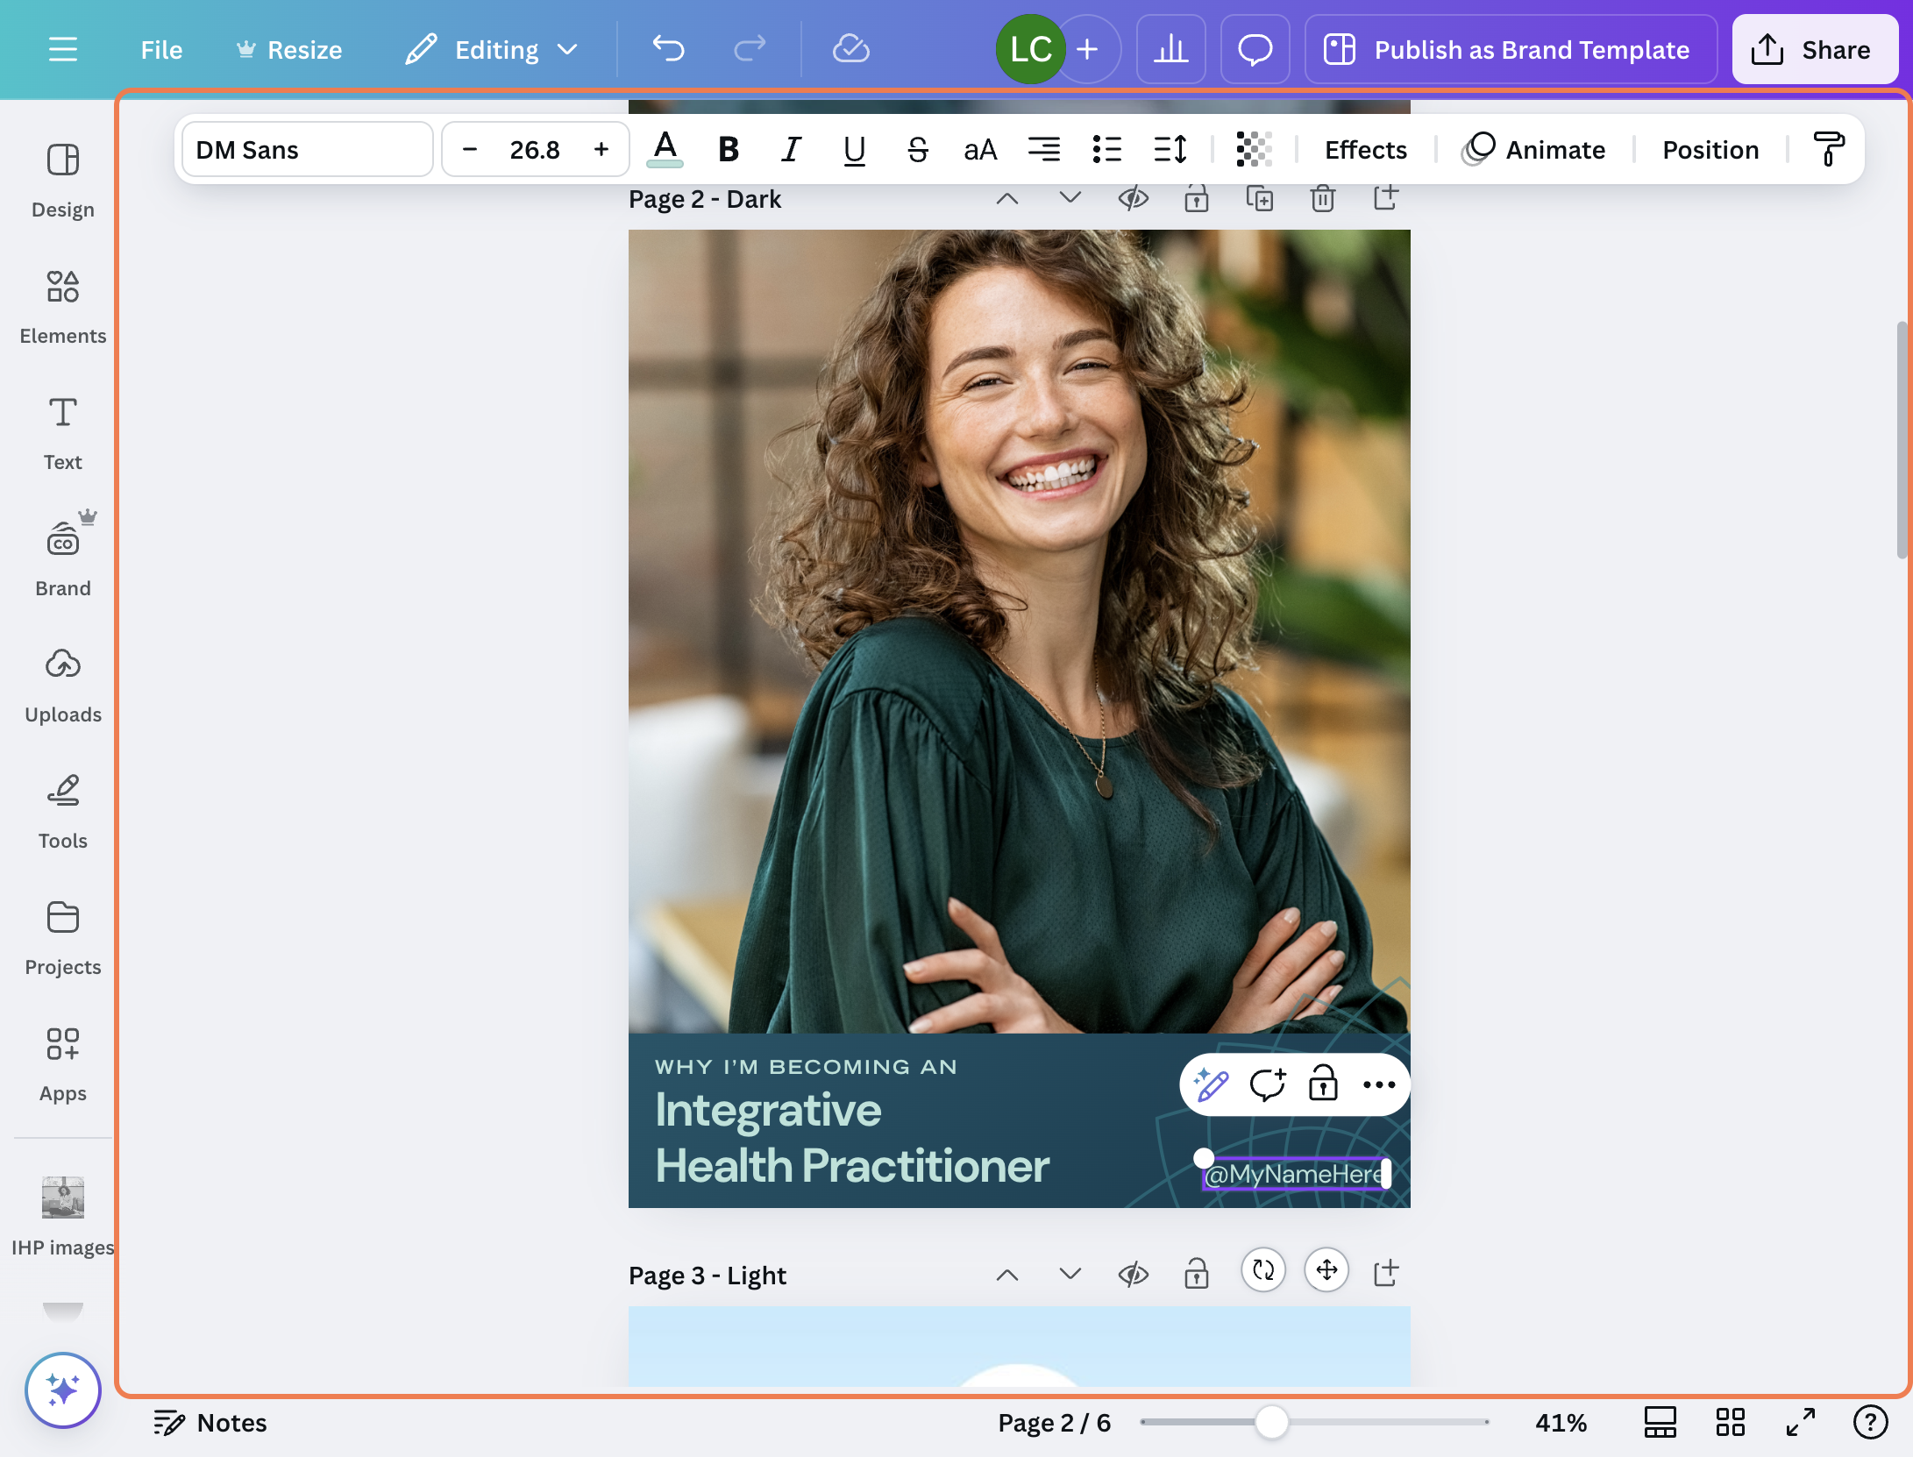Image resolution: width=1913 pixels, height=1457 pixels.
Task: Expand the Editing mode dropdown
Action: click(x=492, y=50)
